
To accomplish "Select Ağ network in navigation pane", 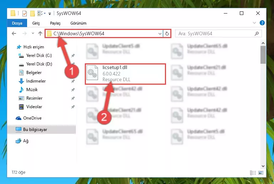I will 26,141.
